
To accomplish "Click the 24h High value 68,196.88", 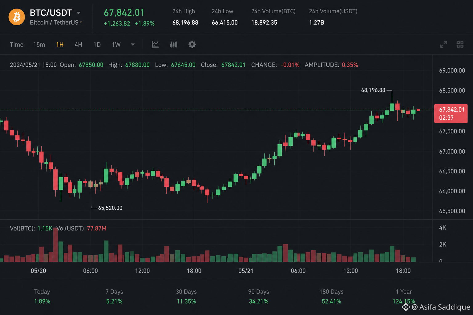I will (x=185, y=22).
